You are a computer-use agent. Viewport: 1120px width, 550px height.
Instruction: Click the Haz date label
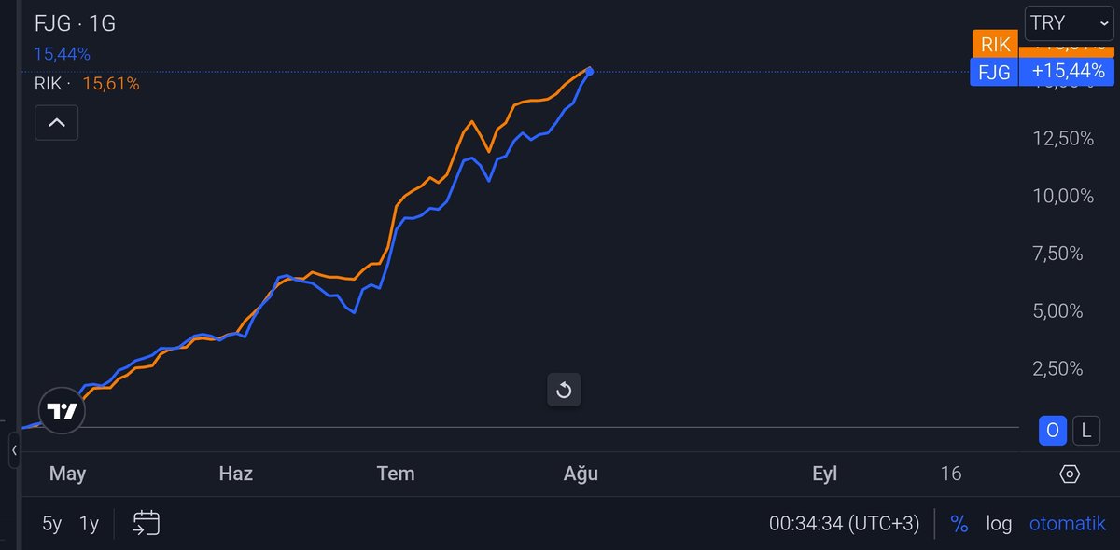click(235, 474)
